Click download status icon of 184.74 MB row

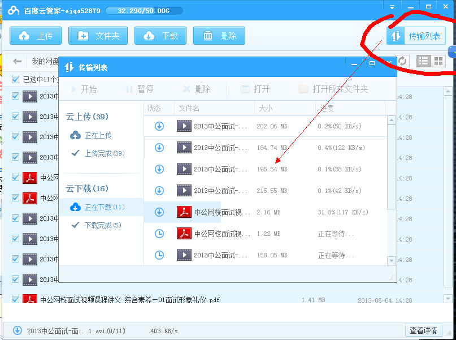(159, 148)
